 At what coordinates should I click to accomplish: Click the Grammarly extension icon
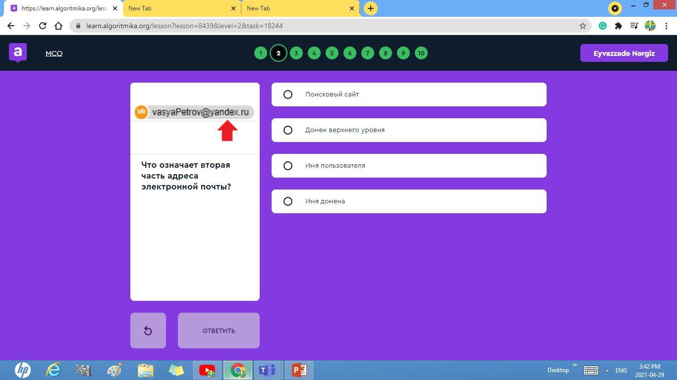(x=603, y=26)
